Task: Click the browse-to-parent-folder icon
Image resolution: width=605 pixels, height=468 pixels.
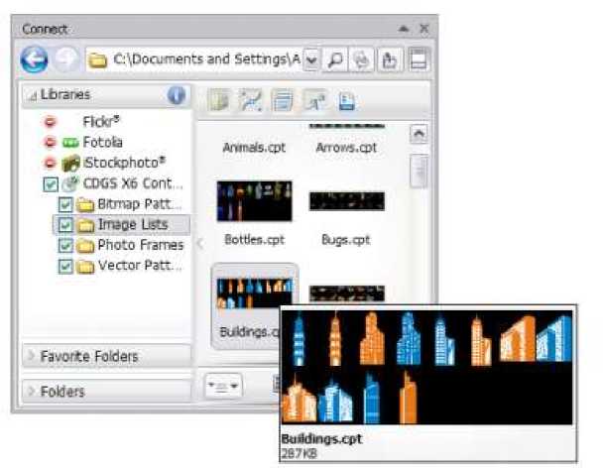Action: pos(390,59)
